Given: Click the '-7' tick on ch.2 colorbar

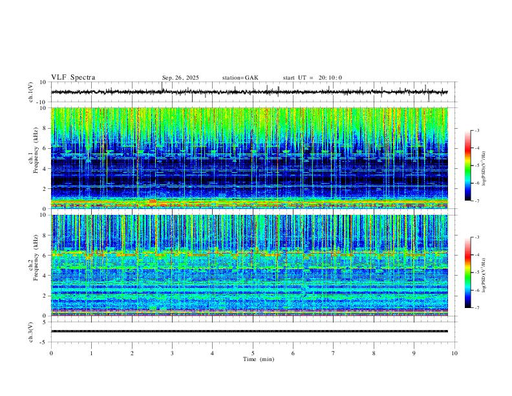Looking at the screenshot, I should click(476, 308).
